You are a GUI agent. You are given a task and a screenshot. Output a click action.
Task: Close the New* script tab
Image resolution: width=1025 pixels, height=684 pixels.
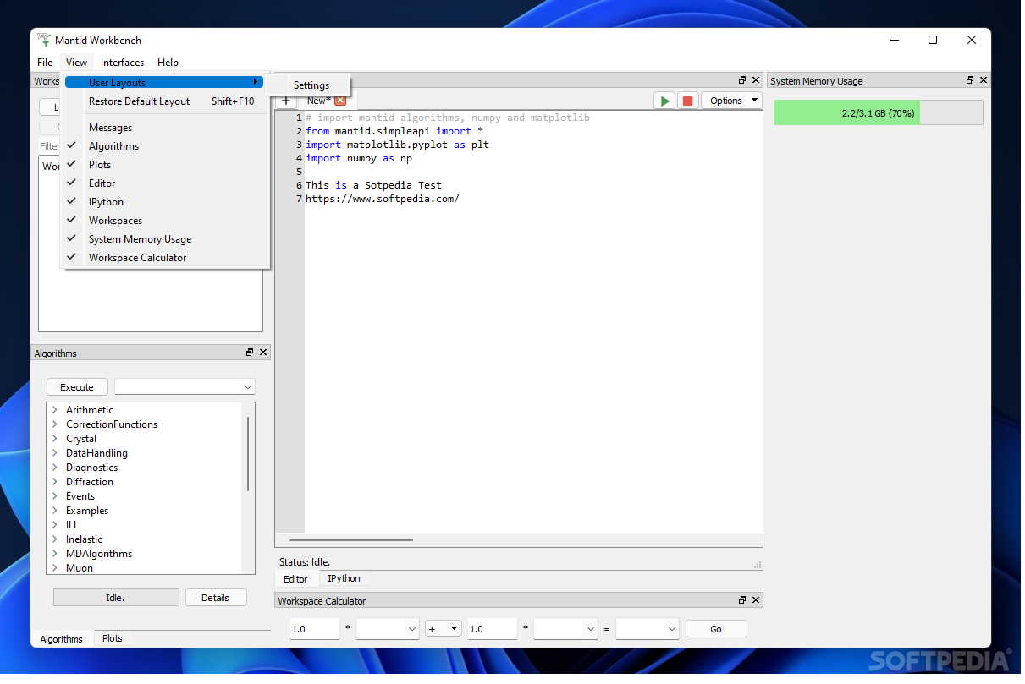[x=340, y=100]
